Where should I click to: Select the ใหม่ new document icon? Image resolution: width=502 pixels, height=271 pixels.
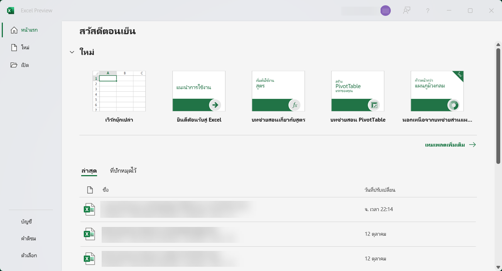pos(14,48)
